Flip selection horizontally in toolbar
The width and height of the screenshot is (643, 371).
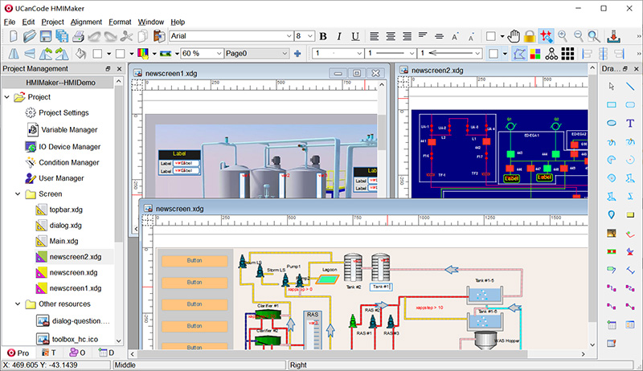coord(14,54)
